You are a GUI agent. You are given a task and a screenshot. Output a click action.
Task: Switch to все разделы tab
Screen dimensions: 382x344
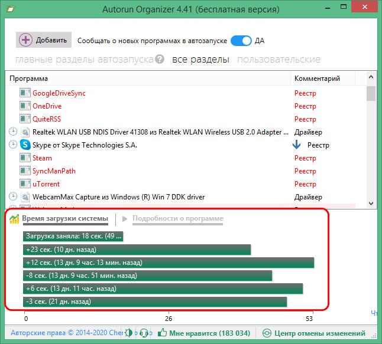[200, 59]
